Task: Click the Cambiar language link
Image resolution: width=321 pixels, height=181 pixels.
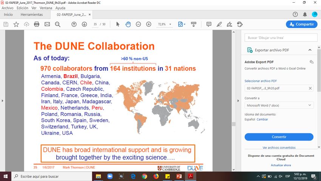Action: click(262, 119)
